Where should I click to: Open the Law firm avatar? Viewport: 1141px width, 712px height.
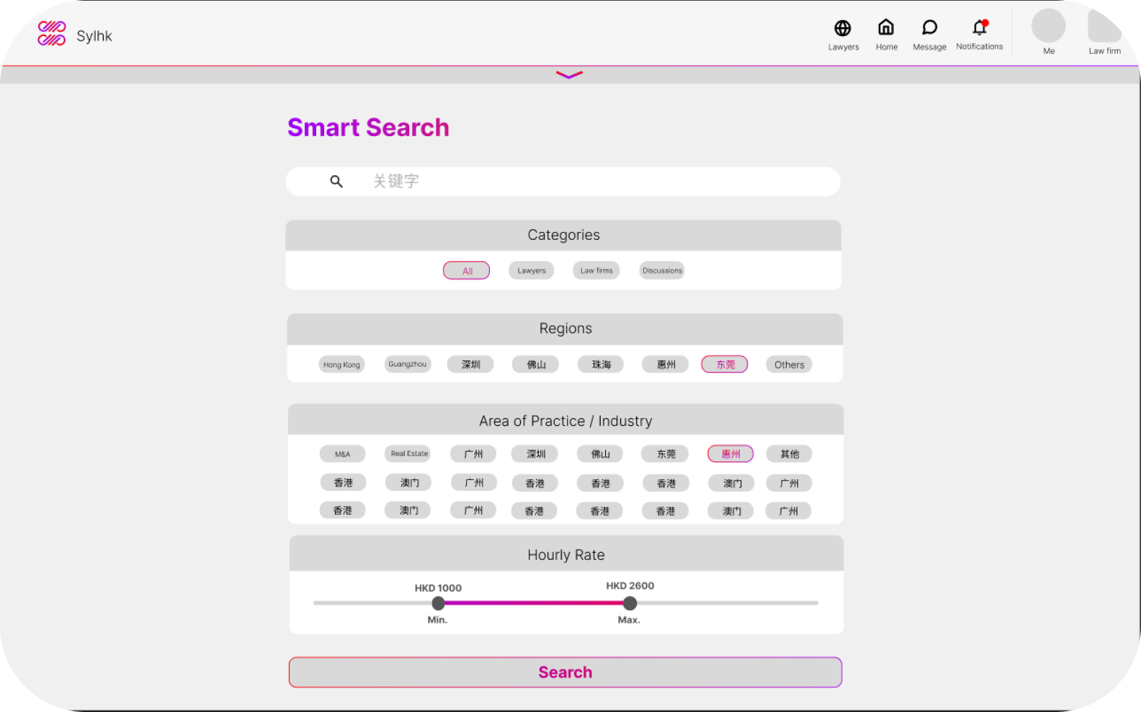point(1104,27)
